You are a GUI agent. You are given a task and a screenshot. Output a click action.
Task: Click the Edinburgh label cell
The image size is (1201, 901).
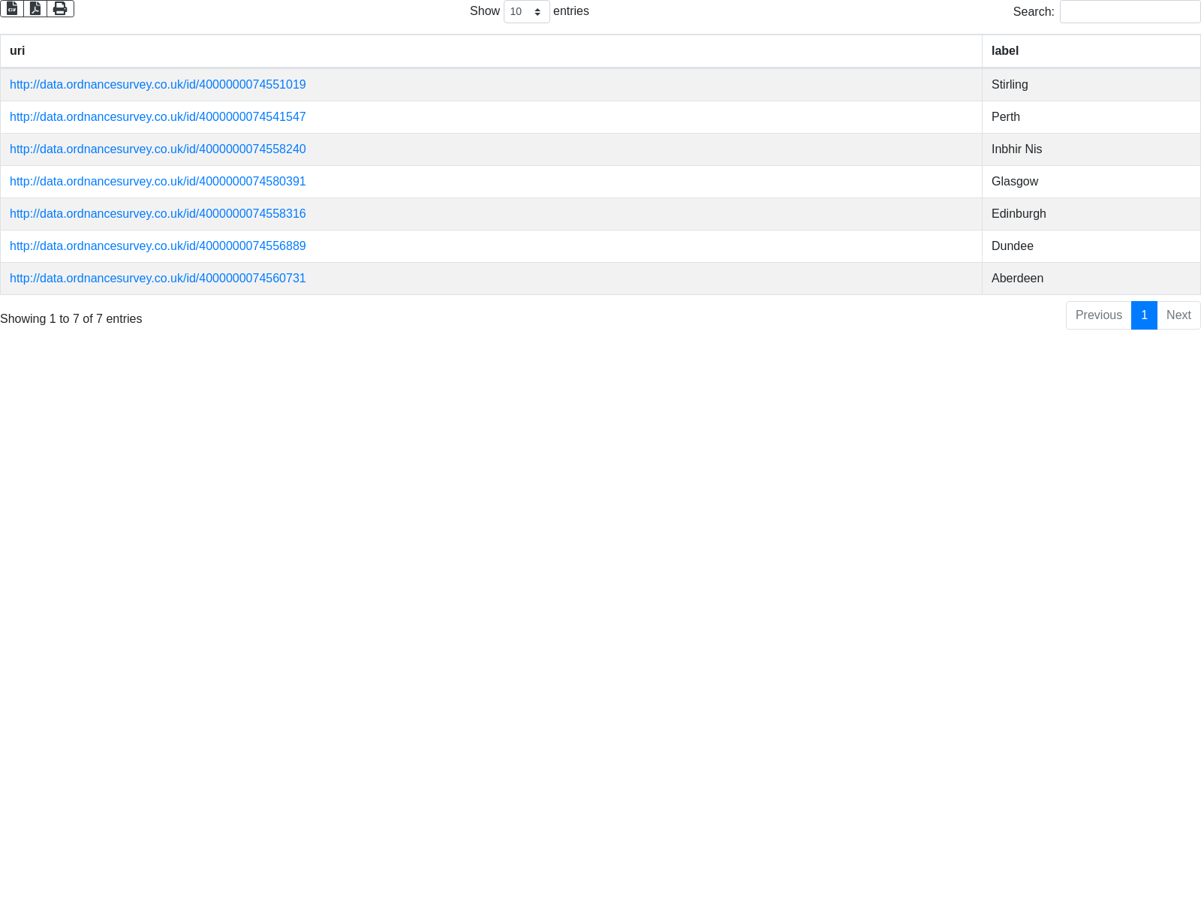pyautogui.click(x=1019, y=214)
